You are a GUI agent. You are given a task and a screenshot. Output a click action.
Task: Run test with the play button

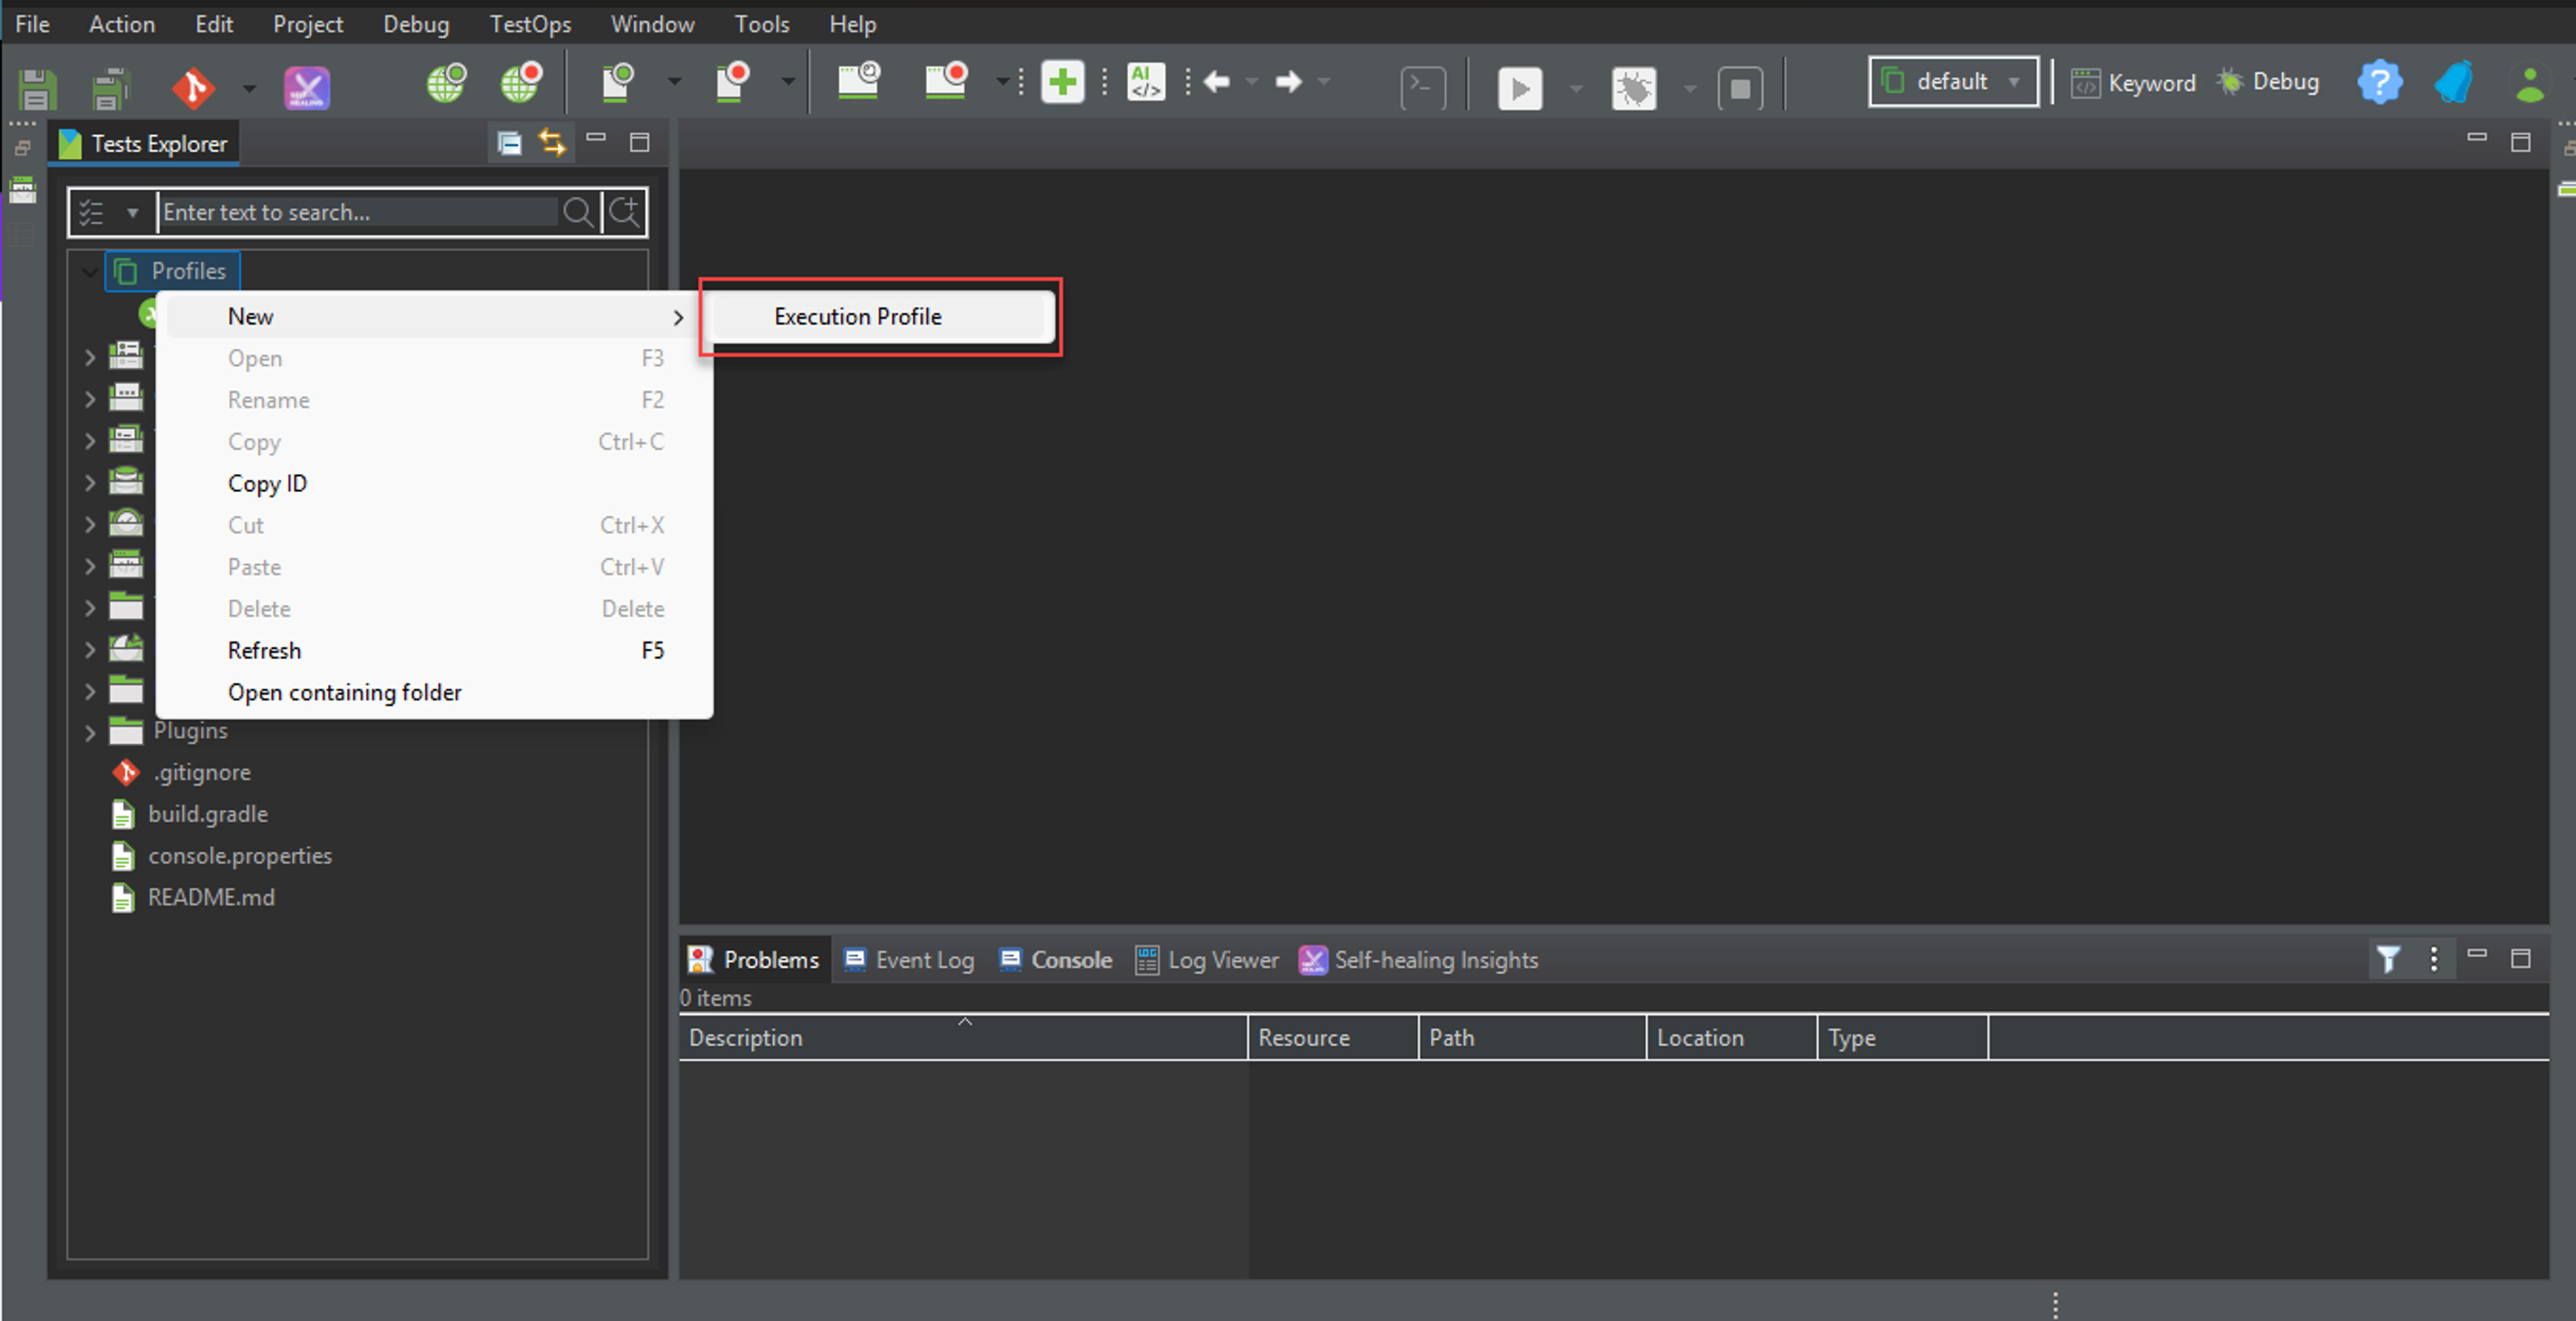click(x=1519, y=88)
